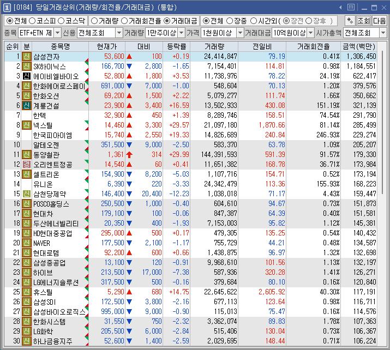The width and height of the screenshot is (390, 350).
Task: Open the 신용 전체조회 dropdown
Action: pyautogui.click(x=119, y=33)
